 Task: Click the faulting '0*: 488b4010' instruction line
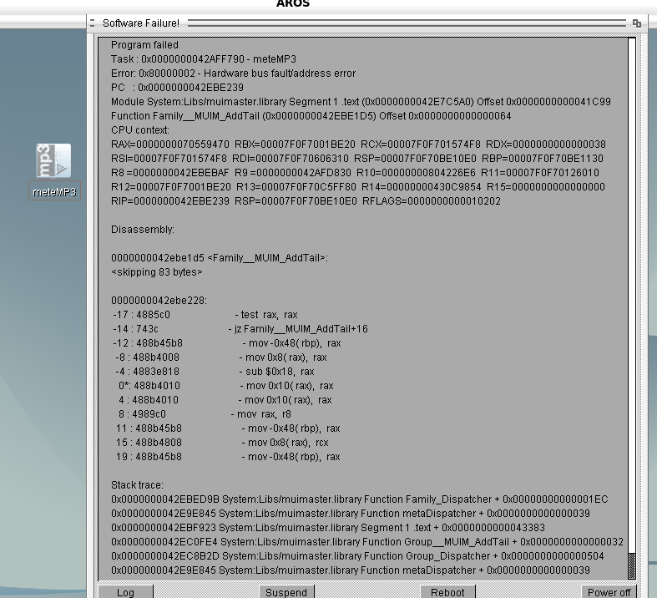click(x=226, y=386)
